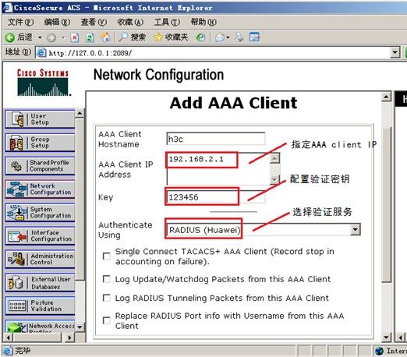Viewport: 407px width, 357px height.
Task: Click the IE Refresh page icon
Action: click(90, 37)
